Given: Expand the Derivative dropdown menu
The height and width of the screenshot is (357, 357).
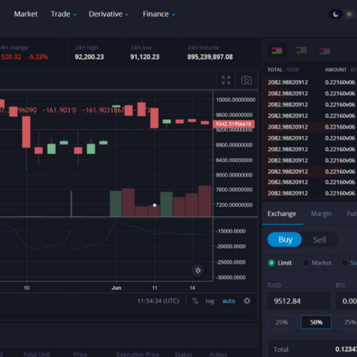Looking at the screenshot, I should tap(109, 14).
